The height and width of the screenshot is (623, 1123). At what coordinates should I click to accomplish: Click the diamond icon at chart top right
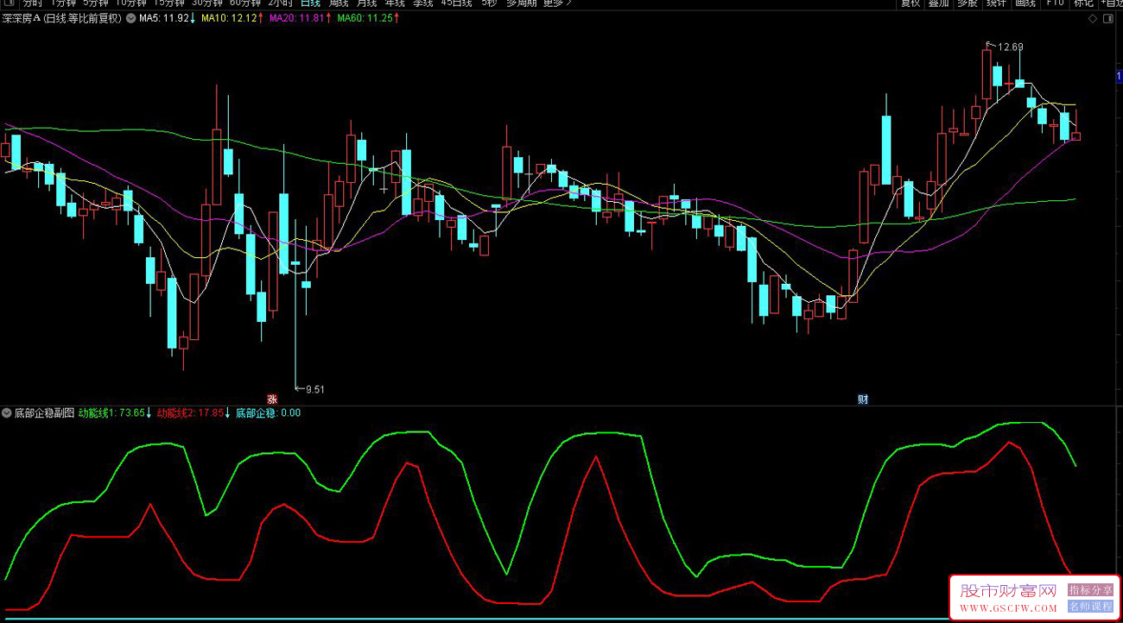click(x=1092, y=18)
